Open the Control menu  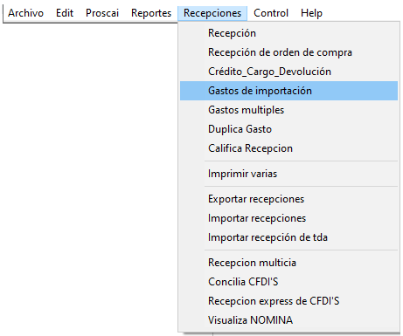click(x=271, y=13)
